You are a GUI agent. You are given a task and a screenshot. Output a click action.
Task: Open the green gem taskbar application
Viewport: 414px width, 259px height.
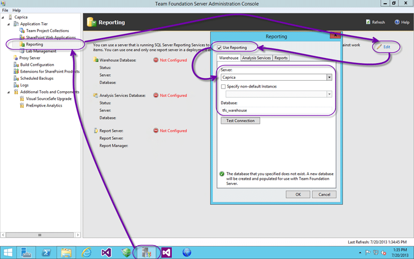(x=126, y=252)
